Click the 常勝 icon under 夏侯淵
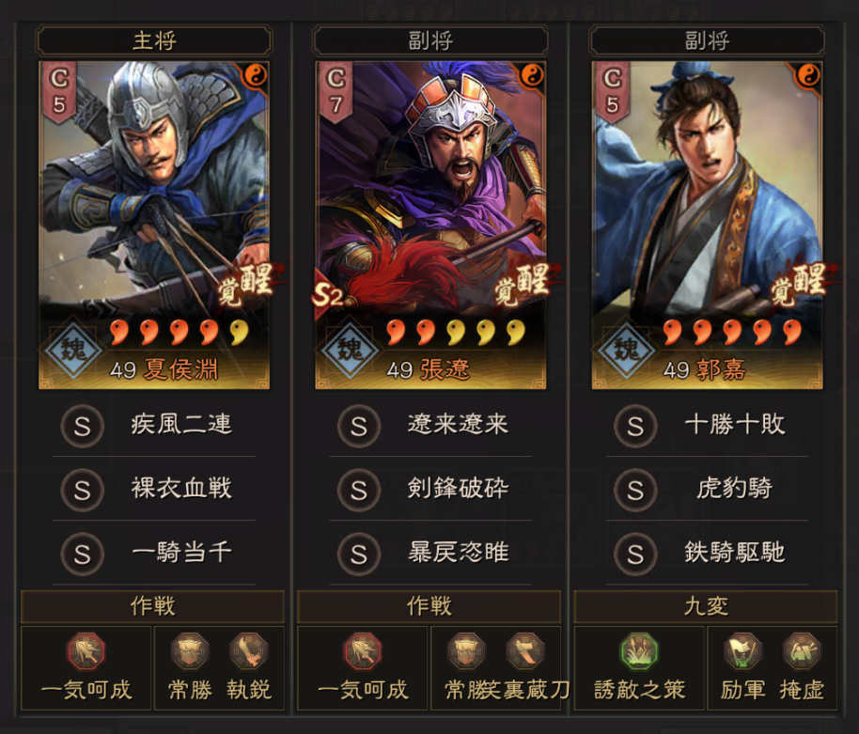This screenshot has height=734, width=859. (x=190, y=650)
